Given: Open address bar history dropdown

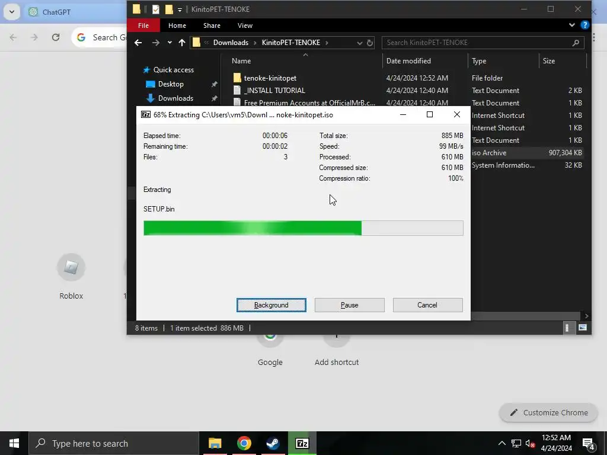Looking at the screenshot, I should pyautogui.click(x=359, y=43).
